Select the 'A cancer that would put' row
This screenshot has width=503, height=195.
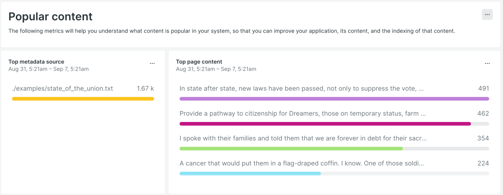(301, 163)
